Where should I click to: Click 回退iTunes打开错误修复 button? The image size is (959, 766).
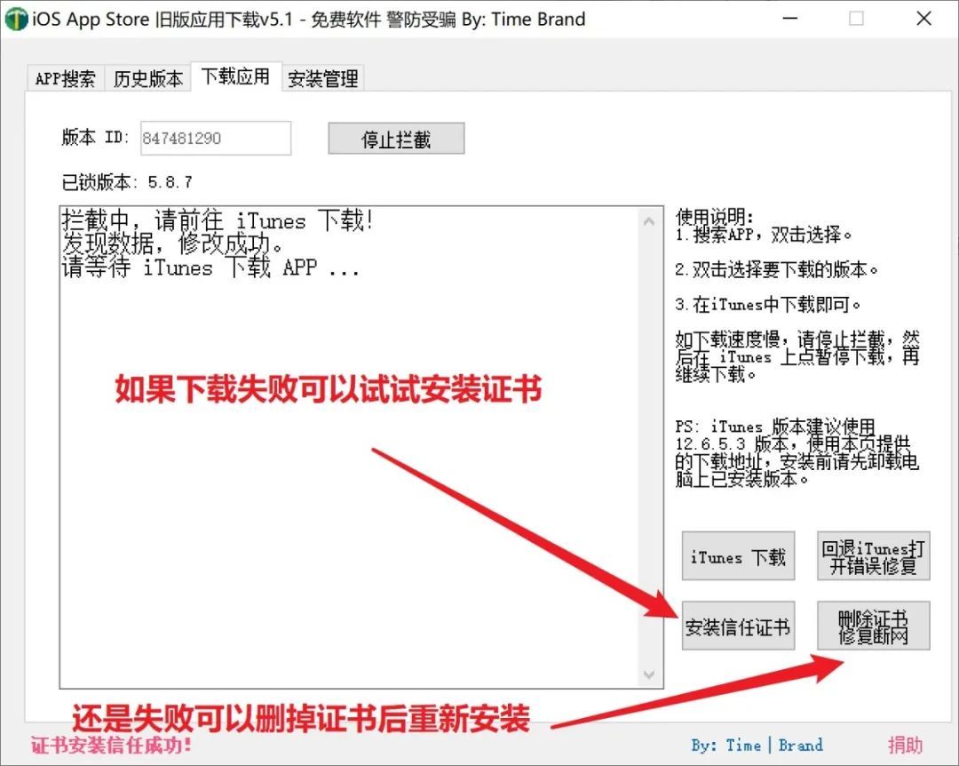click(x=874, y=556)
